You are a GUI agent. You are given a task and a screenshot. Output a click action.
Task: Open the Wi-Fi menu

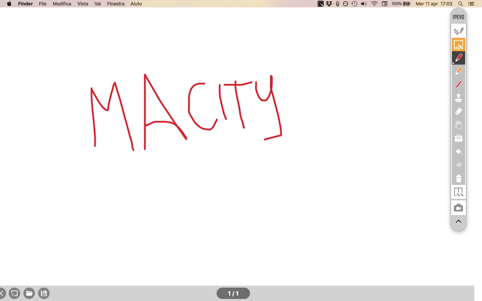point(374,4)
